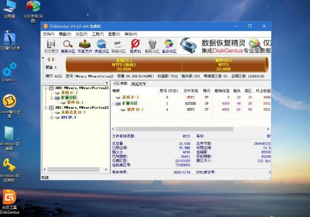
Task: Expand the EFI(F:) node in tree
Action: pos(51,118)
